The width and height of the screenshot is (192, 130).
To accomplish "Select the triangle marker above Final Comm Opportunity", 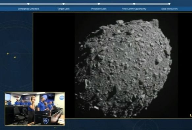I will click(x=134, y=4).
